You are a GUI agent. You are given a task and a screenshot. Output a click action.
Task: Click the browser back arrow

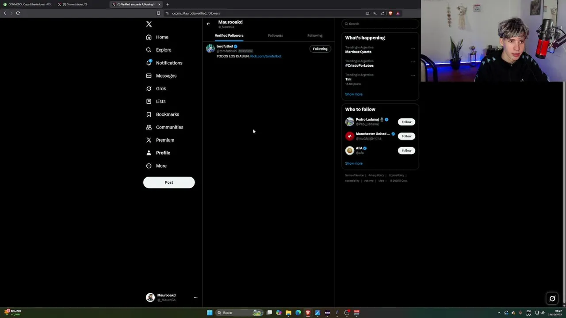point(5,13)
